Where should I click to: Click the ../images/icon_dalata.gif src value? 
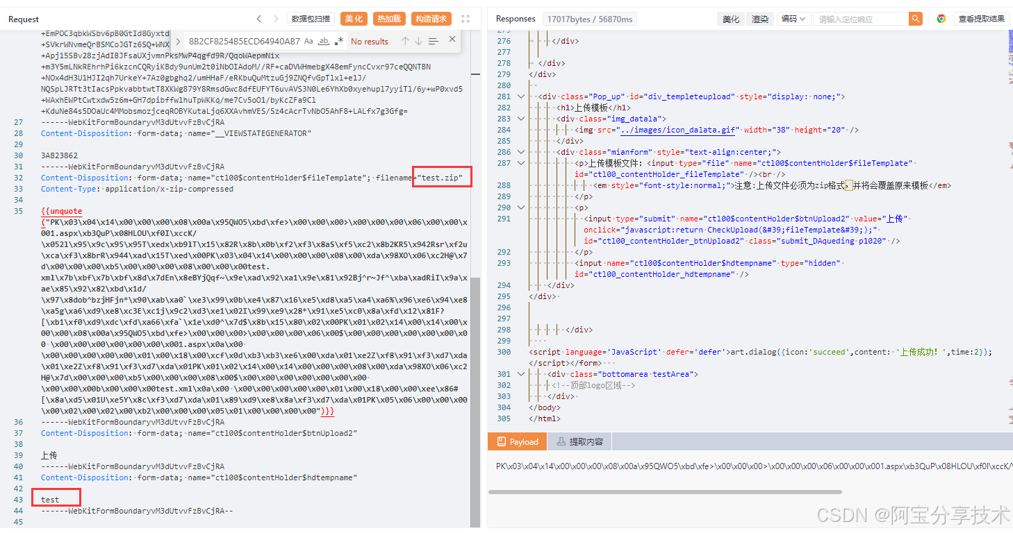point(678,130)
